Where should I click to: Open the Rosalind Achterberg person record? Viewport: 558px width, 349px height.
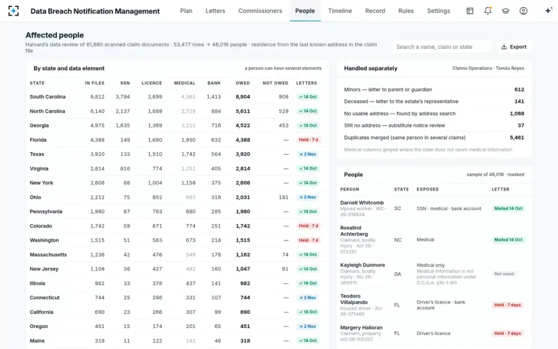point(434,240)
